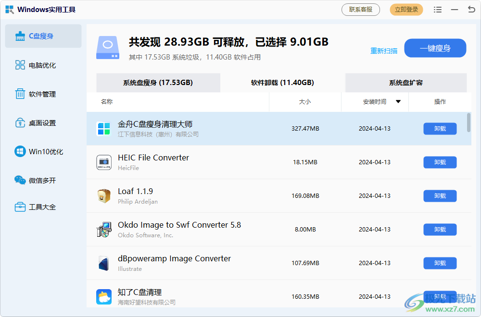Select the C盘瘦身 sidebar icon
481x317 pixels.
(x=20, y=36)
